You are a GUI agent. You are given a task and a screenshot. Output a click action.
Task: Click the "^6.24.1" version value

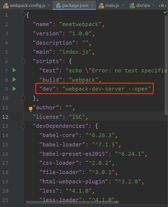(130, 154)
